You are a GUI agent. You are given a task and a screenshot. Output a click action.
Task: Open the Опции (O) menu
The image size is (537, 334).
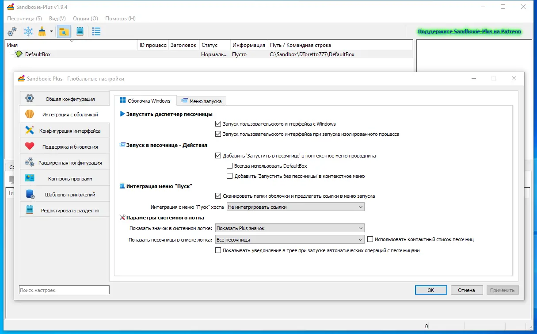click(x=86, y=19)
